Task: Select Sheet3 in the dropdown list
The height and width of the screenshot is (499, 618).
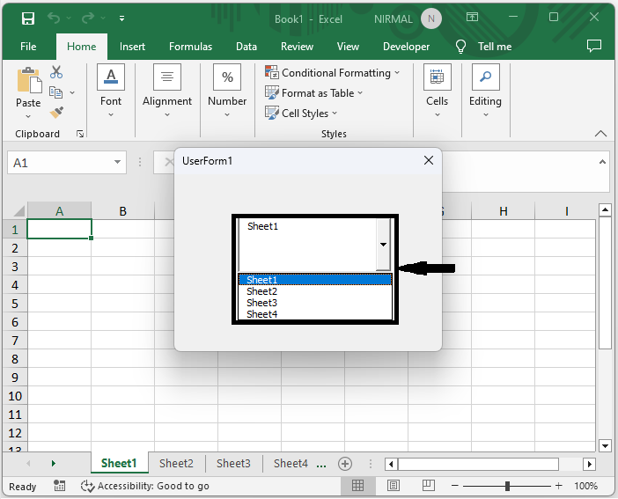Action: coord(315,303)
